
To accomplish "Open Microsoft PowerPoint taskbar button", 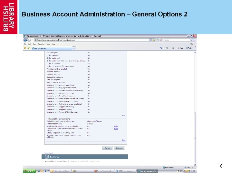I will click(104, 171).
